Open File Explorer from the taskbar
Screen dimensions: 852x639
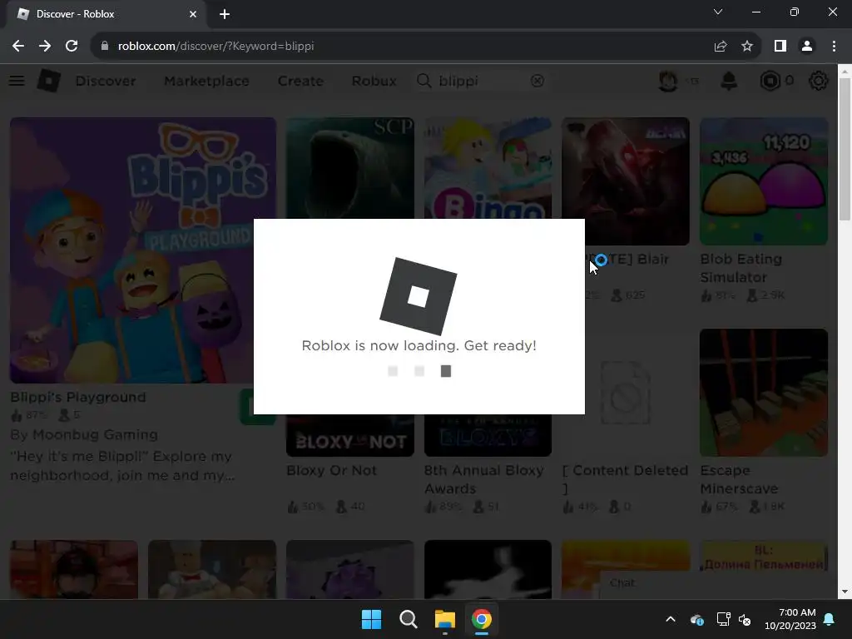coord(444,619)
